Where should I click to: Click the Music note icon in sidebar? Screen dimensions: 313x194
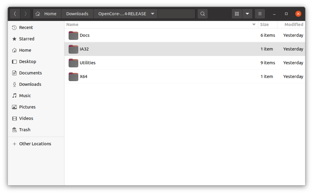click(x=14, y=96)
